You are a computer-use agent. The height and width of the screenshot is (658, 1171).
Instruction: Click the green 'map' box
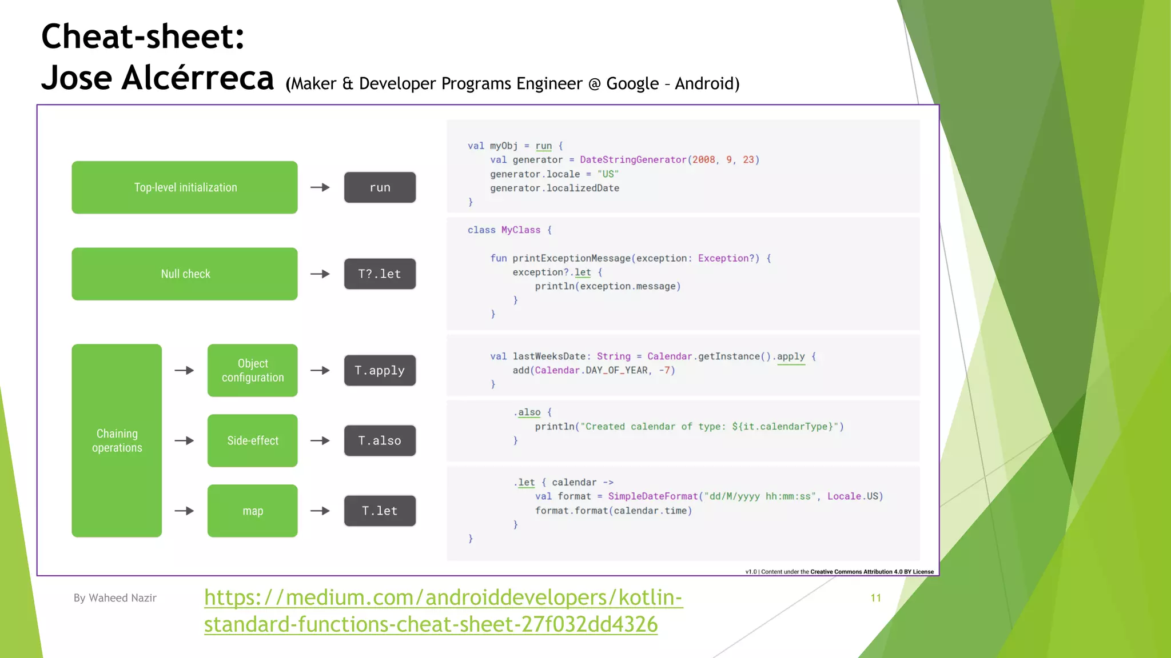coord(252,511)
